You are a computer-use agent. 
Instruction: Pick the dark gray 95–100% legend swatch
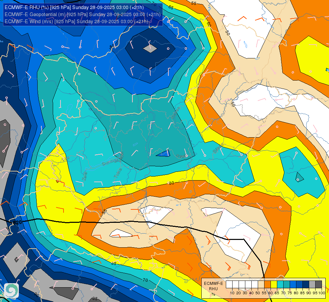[319, 285]
